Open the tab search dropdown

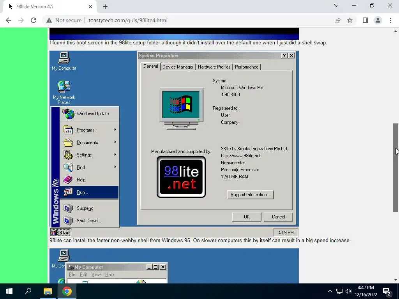pyautogui.click(x=336, y=5)
